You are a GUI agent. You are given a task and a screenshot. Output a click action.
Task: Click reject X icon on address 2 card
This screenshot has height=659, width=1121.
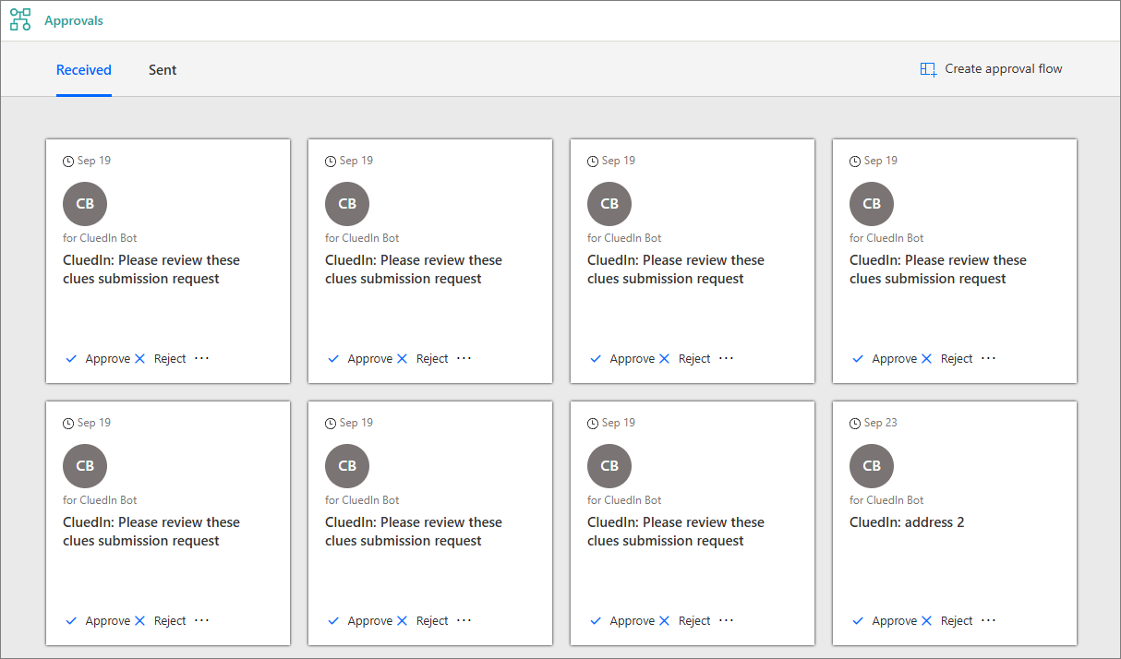coord(927,621)
